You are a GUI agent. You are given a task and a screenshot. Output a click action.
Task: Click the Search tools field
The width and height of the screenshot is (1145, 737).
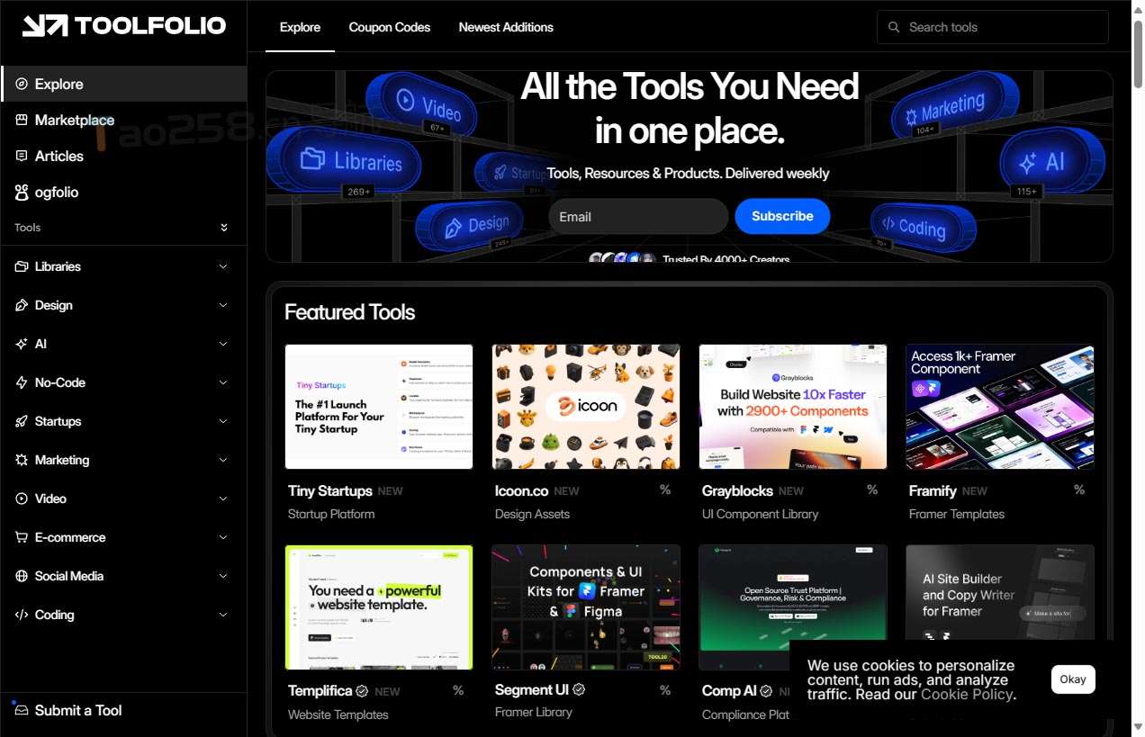tap(993, 27)
